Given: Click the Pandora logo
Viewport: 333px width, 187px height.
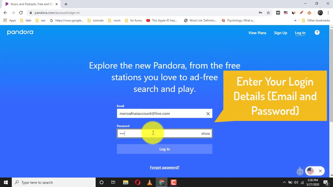Looking at the screenshot, I should tap(20, 32).
